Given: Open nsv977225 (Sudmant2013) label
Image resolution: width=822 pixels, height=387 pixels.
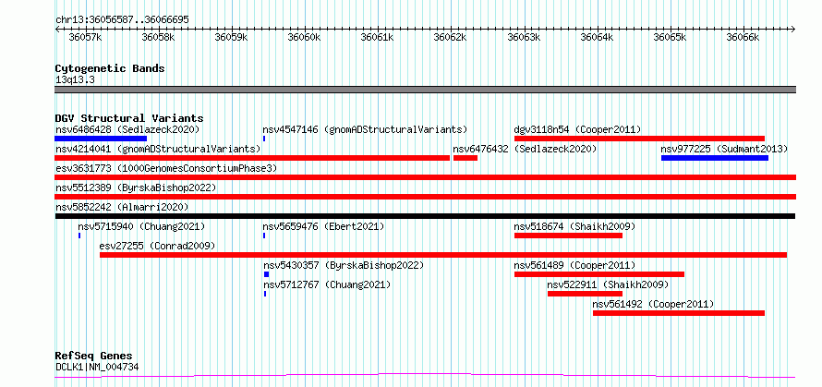Looking at the screenshot, I should pyautogui.click(x=724, y=149).
